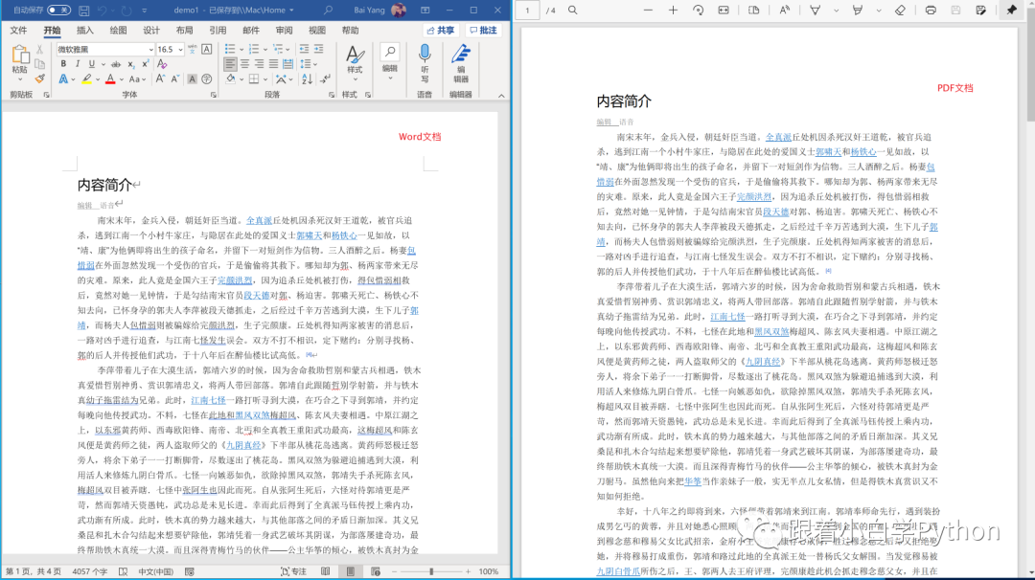
Task: Expand the font name dropdown
Action: [x=150, y=50]
